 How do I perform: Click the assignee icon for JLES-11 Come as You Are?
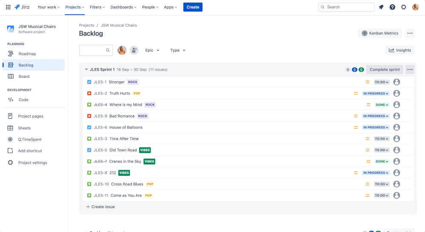click(396, 195)
